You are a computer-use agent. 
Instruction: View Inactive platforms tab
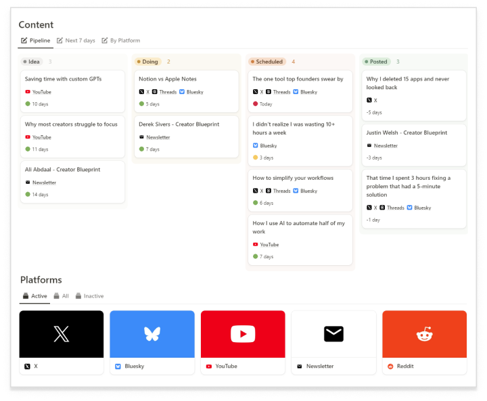coord(89,296)
